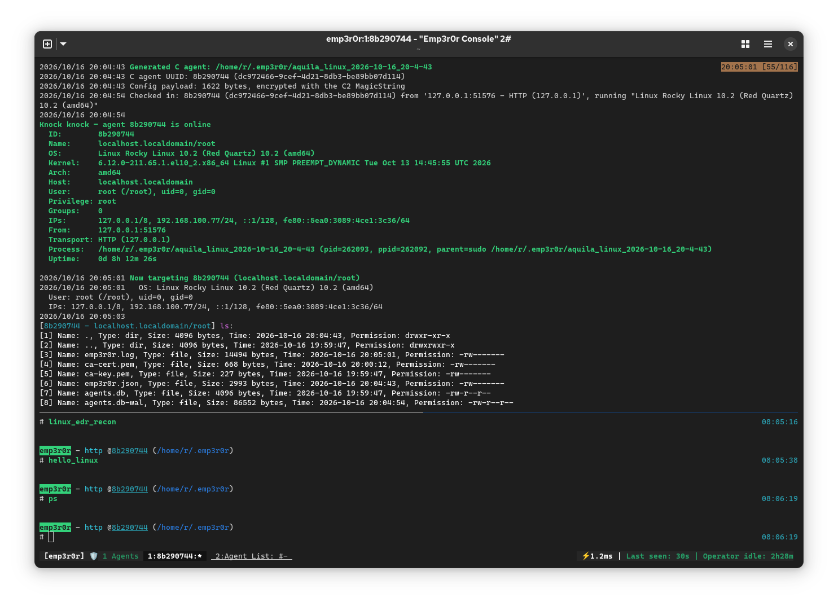Click the emp3r0r.log file listing row

pos(272,355)
